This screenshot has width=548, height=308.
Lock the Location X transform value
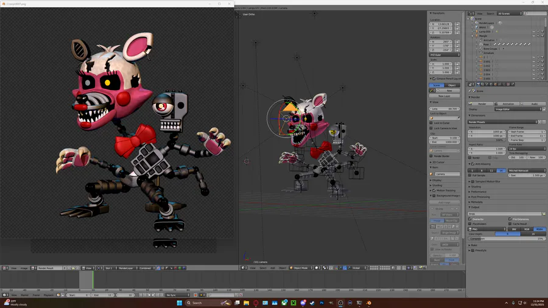(457, 24)
